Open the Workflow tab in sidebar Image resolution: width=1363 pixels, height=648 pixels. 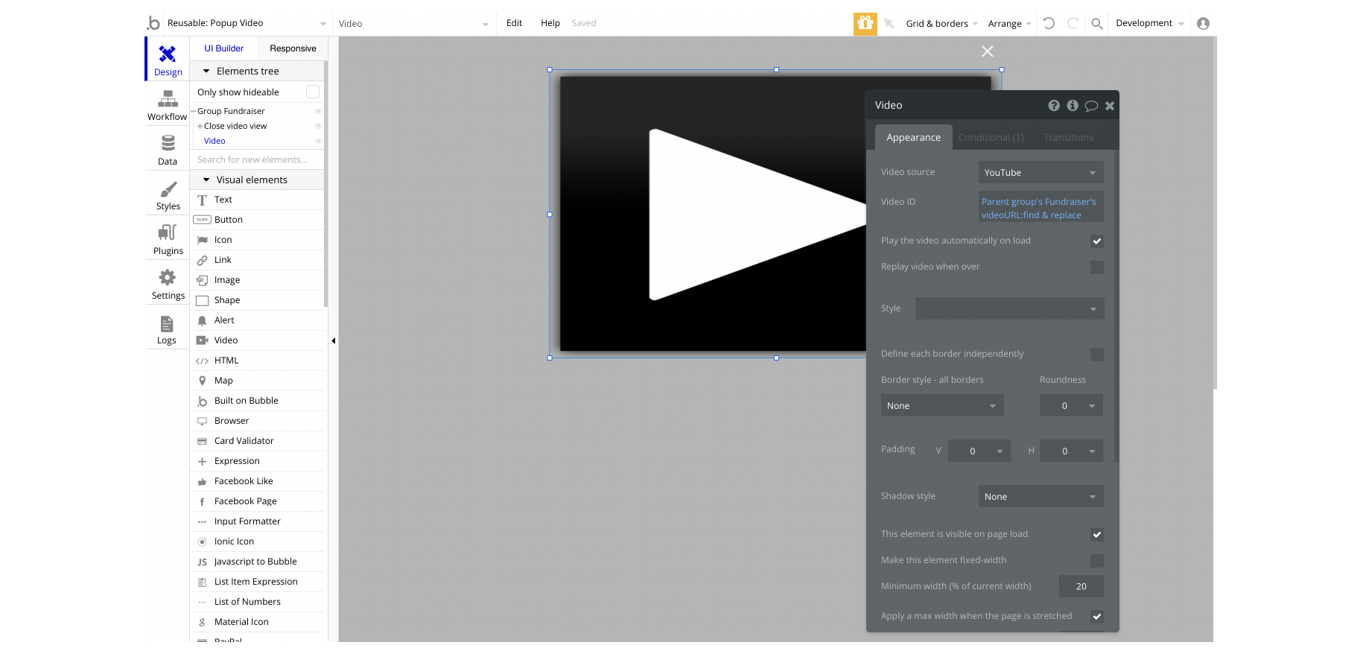[167, 105]
